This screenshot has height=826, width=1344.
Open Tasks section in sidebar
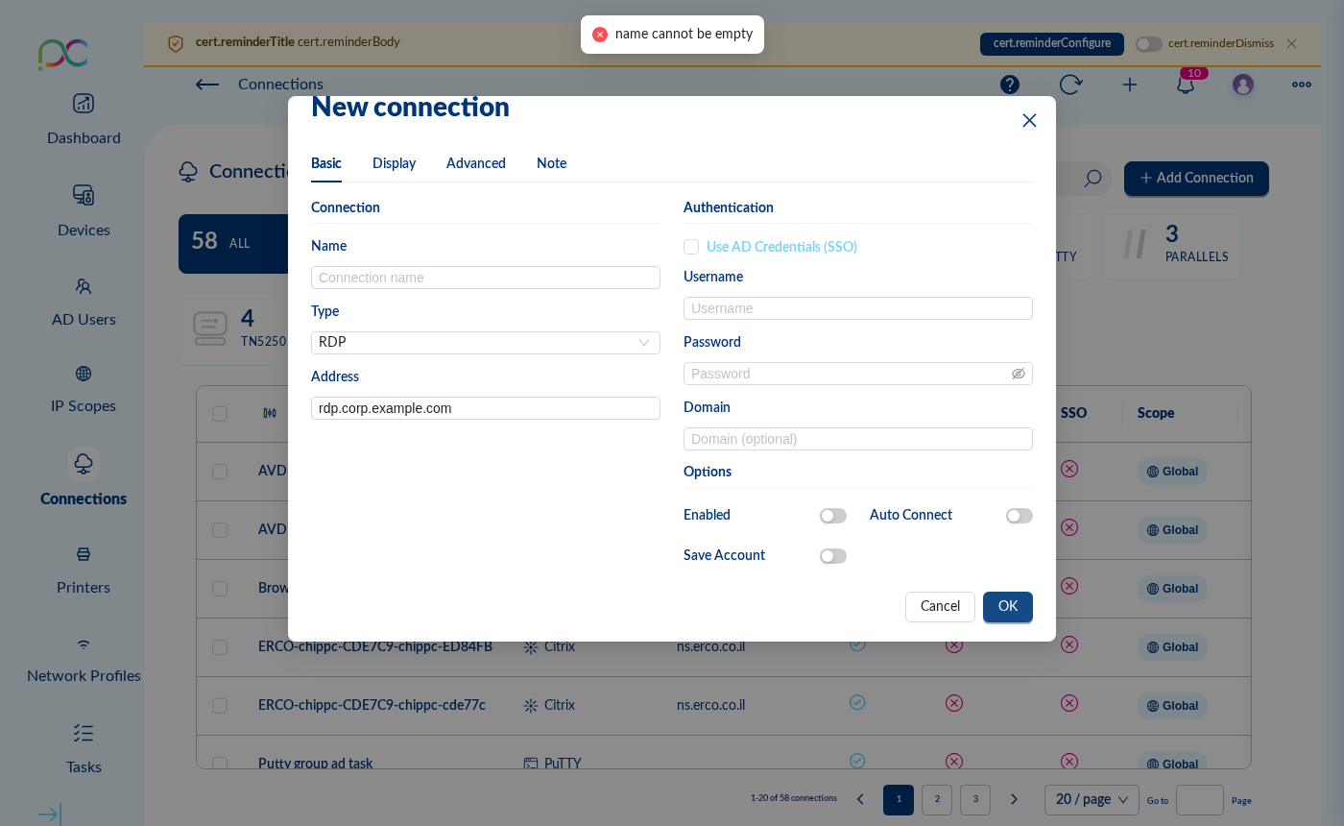point(84,748)
